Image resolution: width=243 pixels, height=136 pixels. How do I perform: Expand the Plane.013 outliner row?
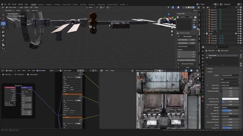pyautogui.click(x=207, y=15)
